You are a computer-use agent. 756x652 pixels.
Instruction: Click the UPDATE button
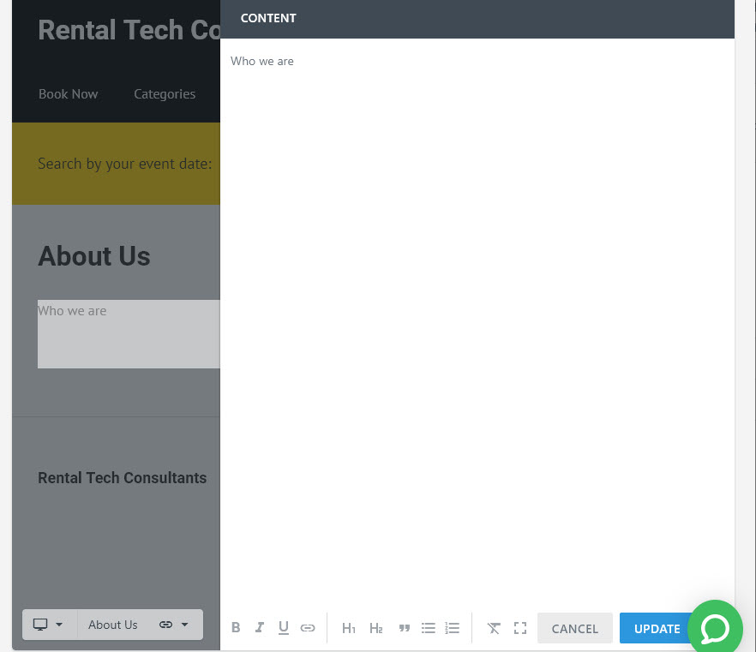[x=657, y=628]
